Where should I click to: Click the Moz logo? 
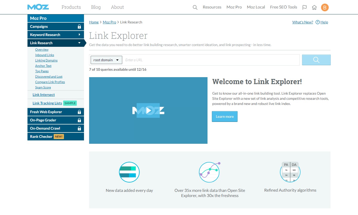(x=38, y=7)
